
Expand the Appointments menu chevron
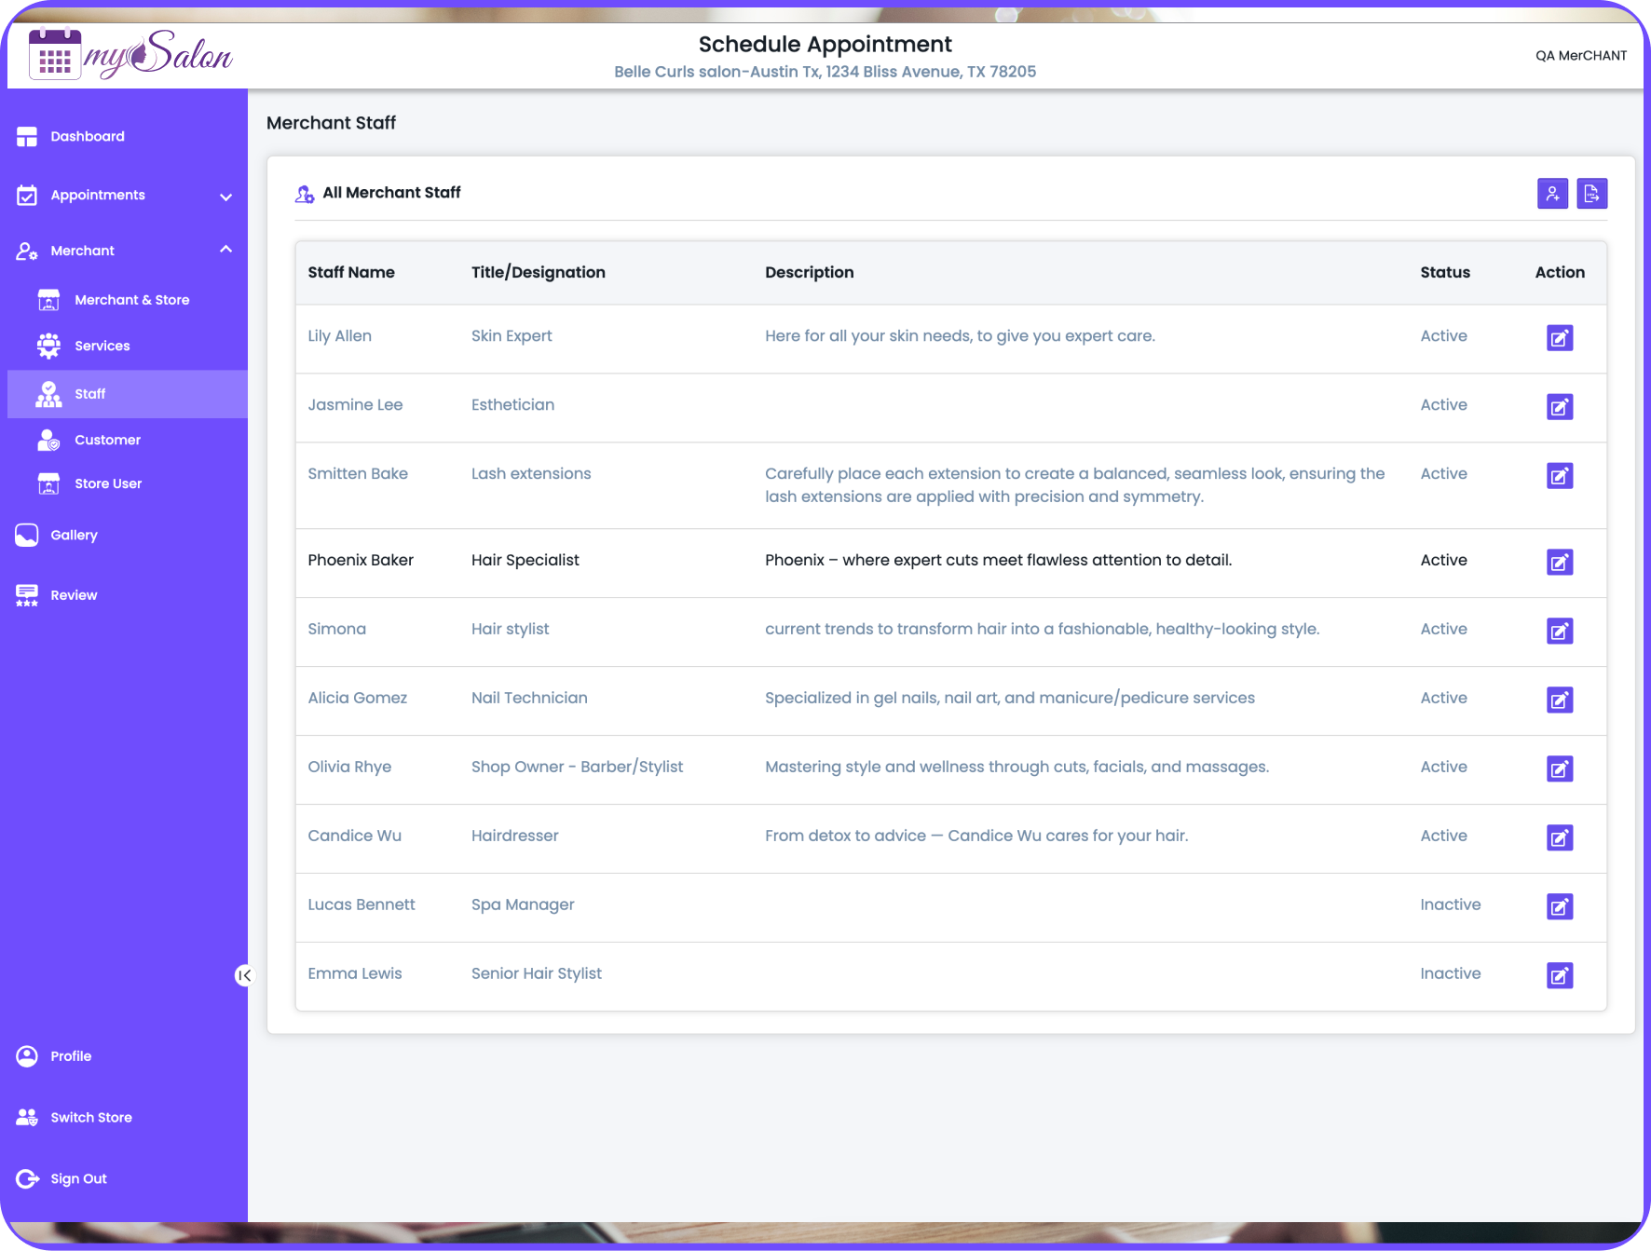(225, 197)
